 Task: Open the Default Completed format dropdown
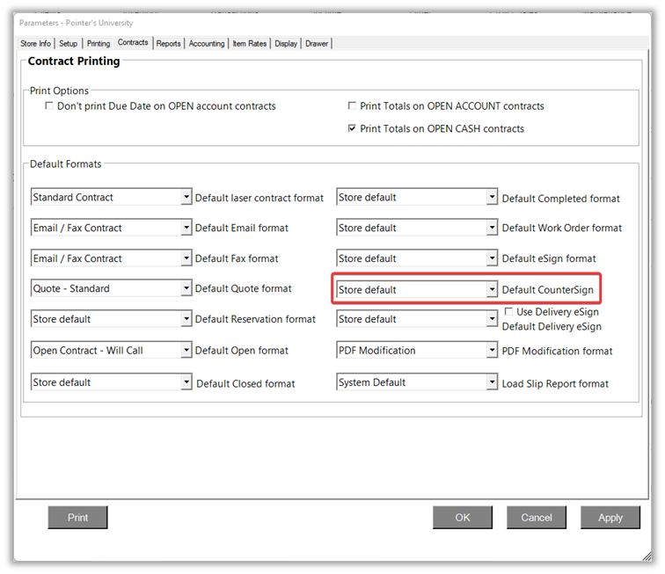click(x=492, y=198)
